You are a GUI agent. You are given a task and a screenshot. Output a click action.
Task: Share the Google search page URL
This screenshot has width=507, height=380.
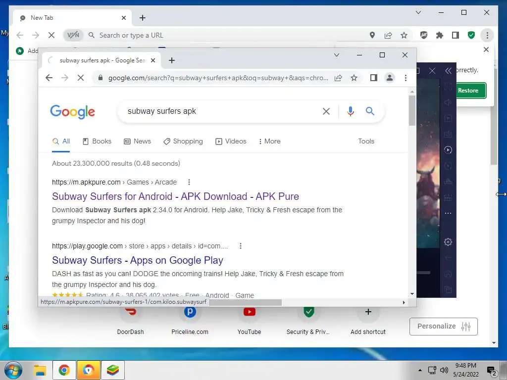(338, 78)
